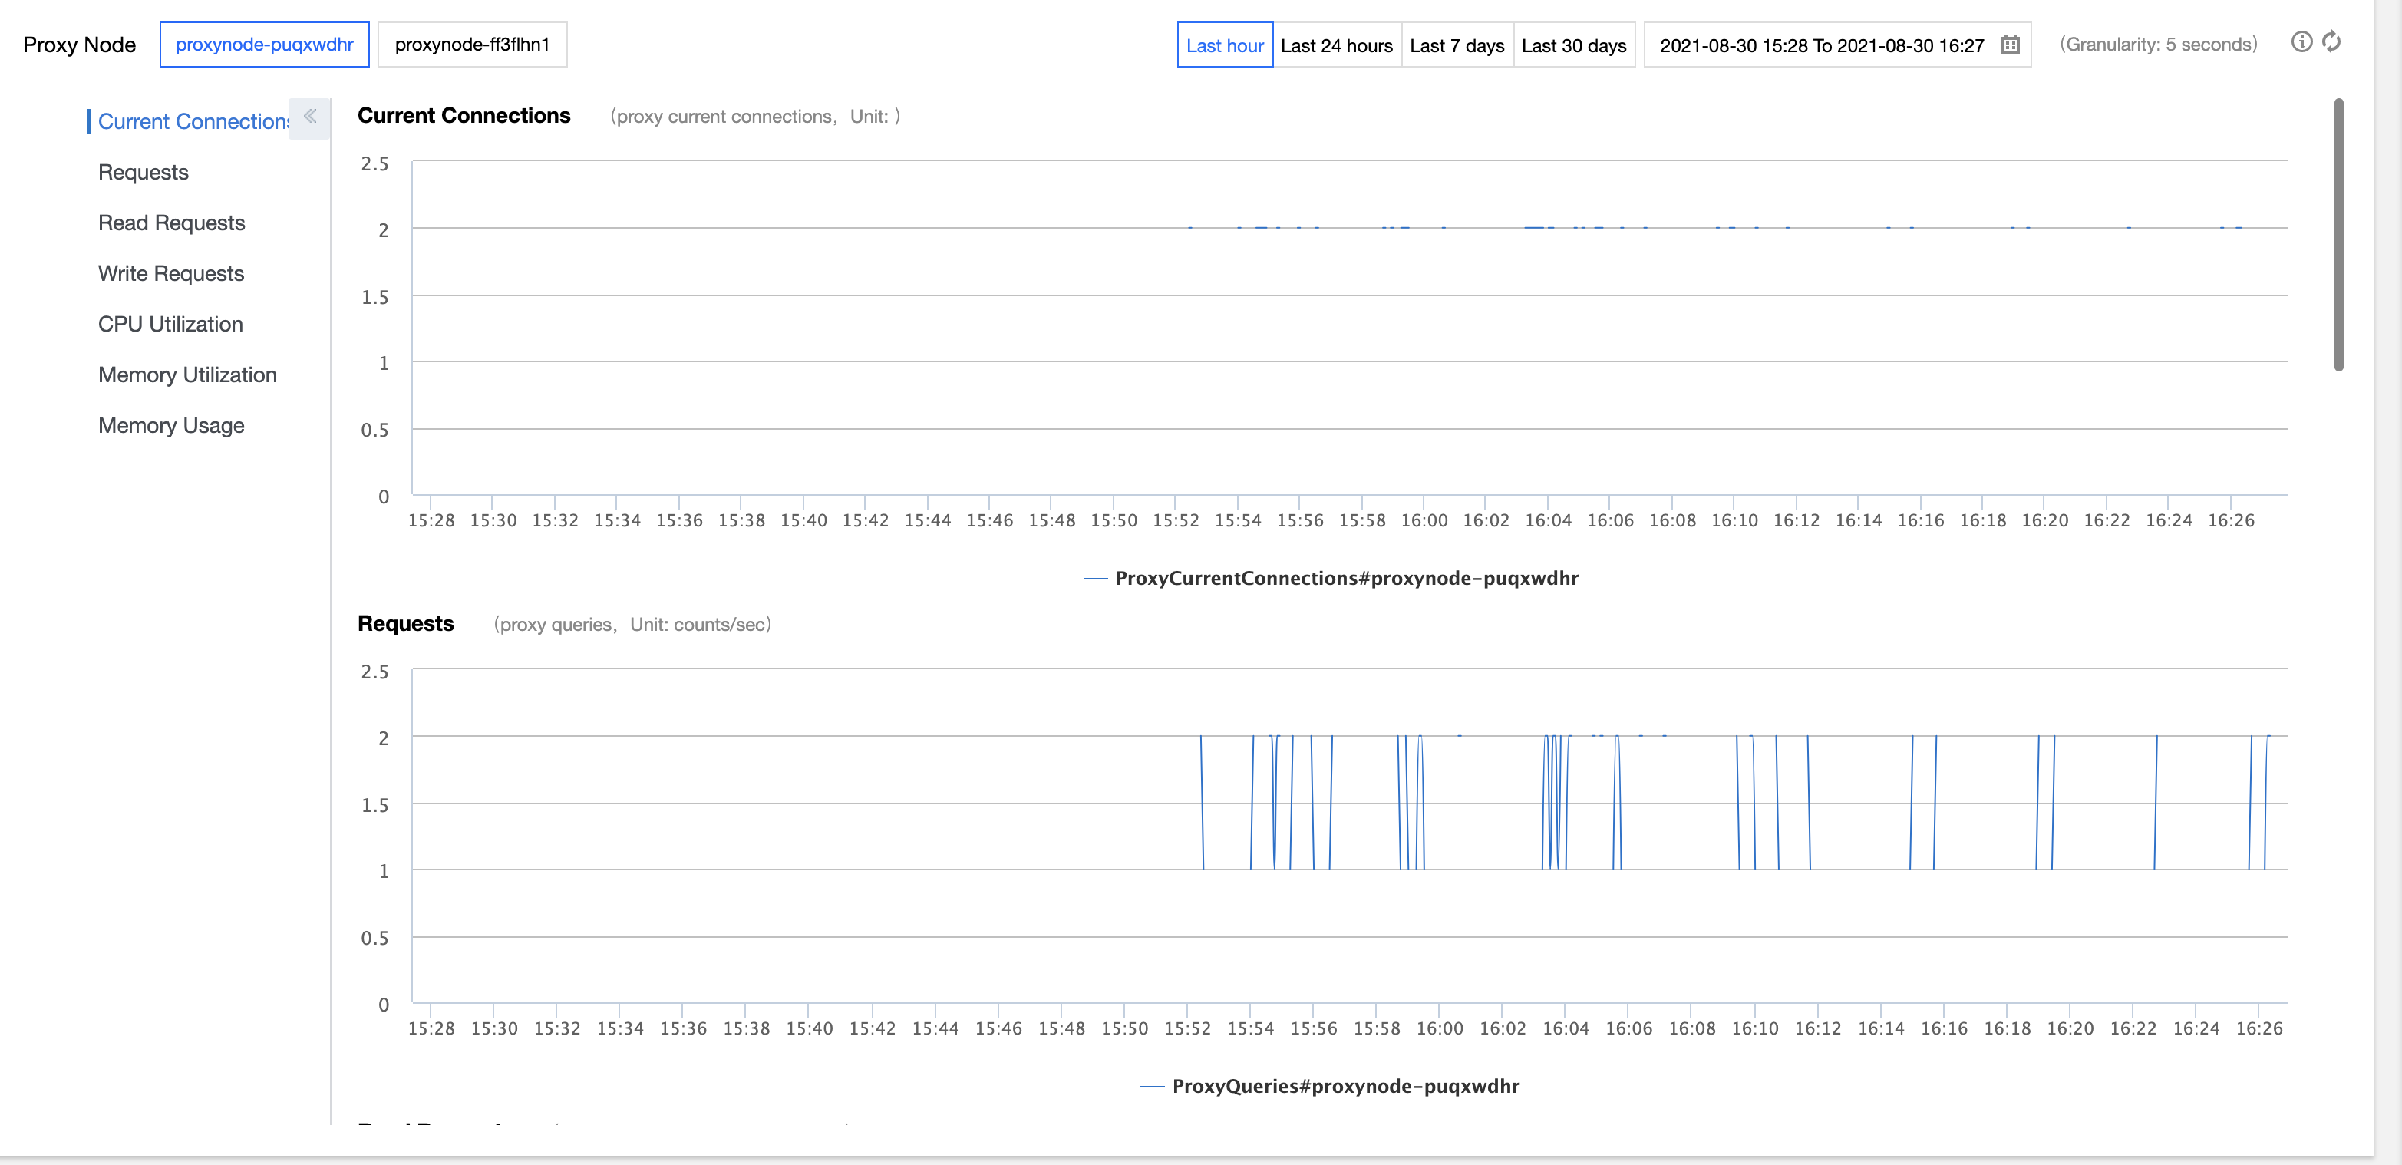
Task: Navigate to Write Requests metric
Action: (172, 273)
